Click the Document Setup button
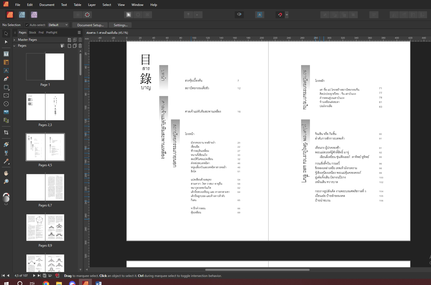The image size is (431, 285). (x=90, y=25)
